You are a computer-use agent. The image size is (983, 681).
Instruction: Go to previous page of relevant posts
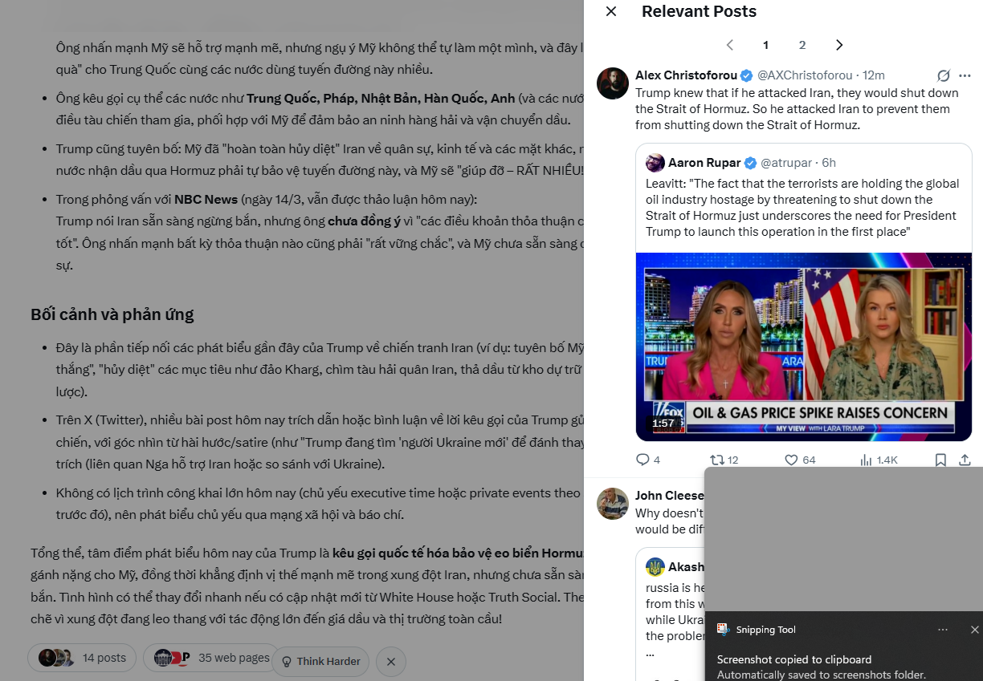pyautogui.click(x=729, y=45)
